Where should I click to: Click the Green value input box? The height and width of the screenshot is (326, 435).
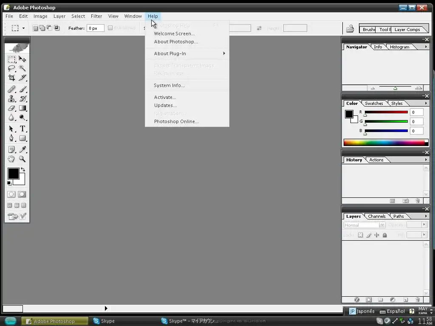[417, 121]
